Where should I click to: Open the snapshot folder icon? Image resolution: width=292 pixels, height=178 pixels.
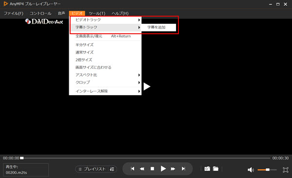215,169
